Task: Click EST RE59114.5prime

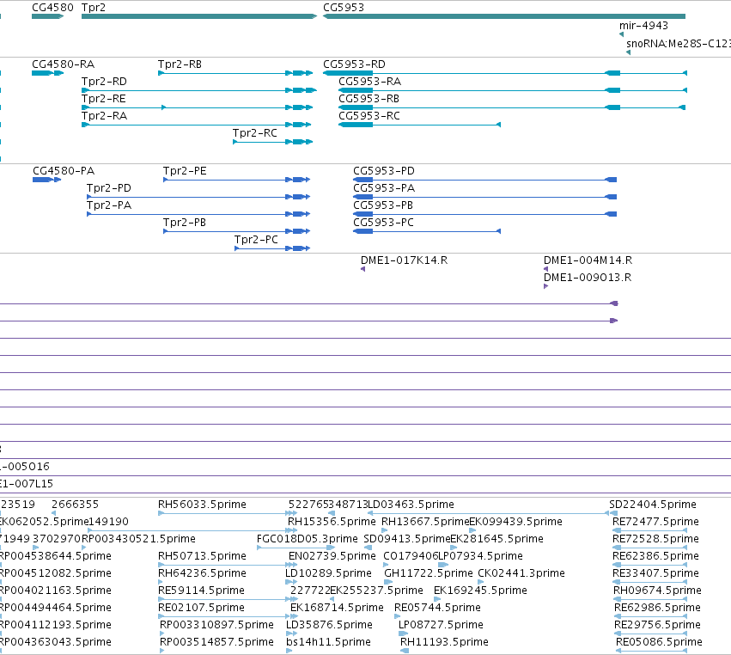Action: click(201, 591)
